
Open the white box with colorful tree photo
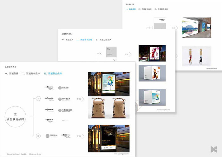click(152, 97)
